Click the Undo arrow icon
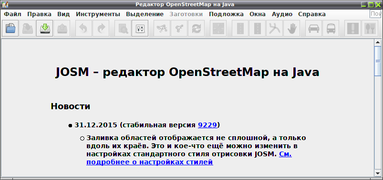 pyautogui.click(x=83, y=28)
